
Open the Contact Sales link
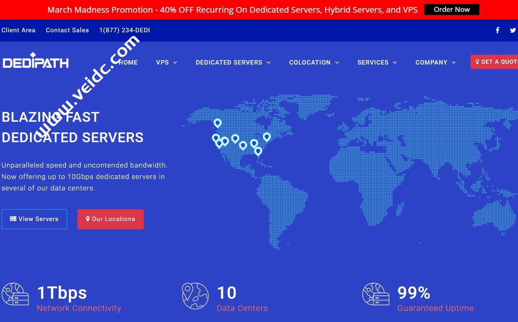pyautogui.click(x=67, y=30)
